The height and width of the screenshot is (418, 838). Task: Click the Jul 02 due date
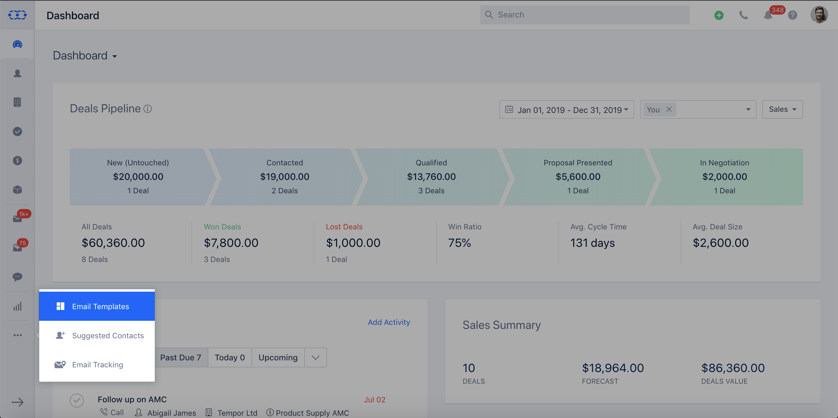(374, 400)
